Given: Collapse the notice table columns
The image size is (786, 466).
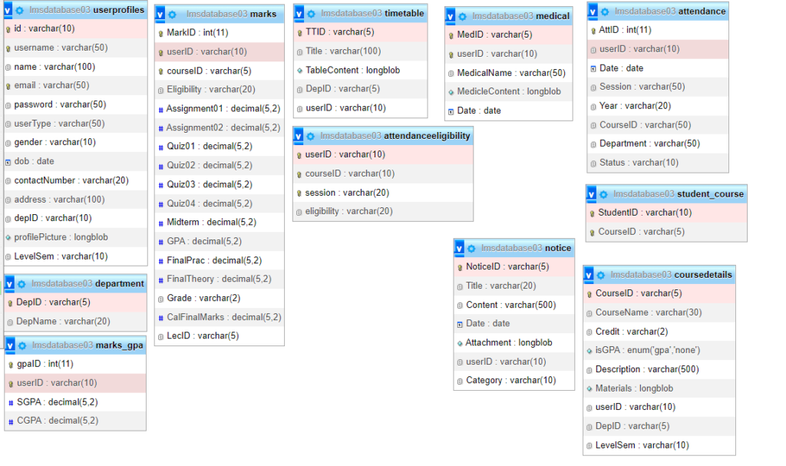Looking at the screenshot, I should [459, 248].
